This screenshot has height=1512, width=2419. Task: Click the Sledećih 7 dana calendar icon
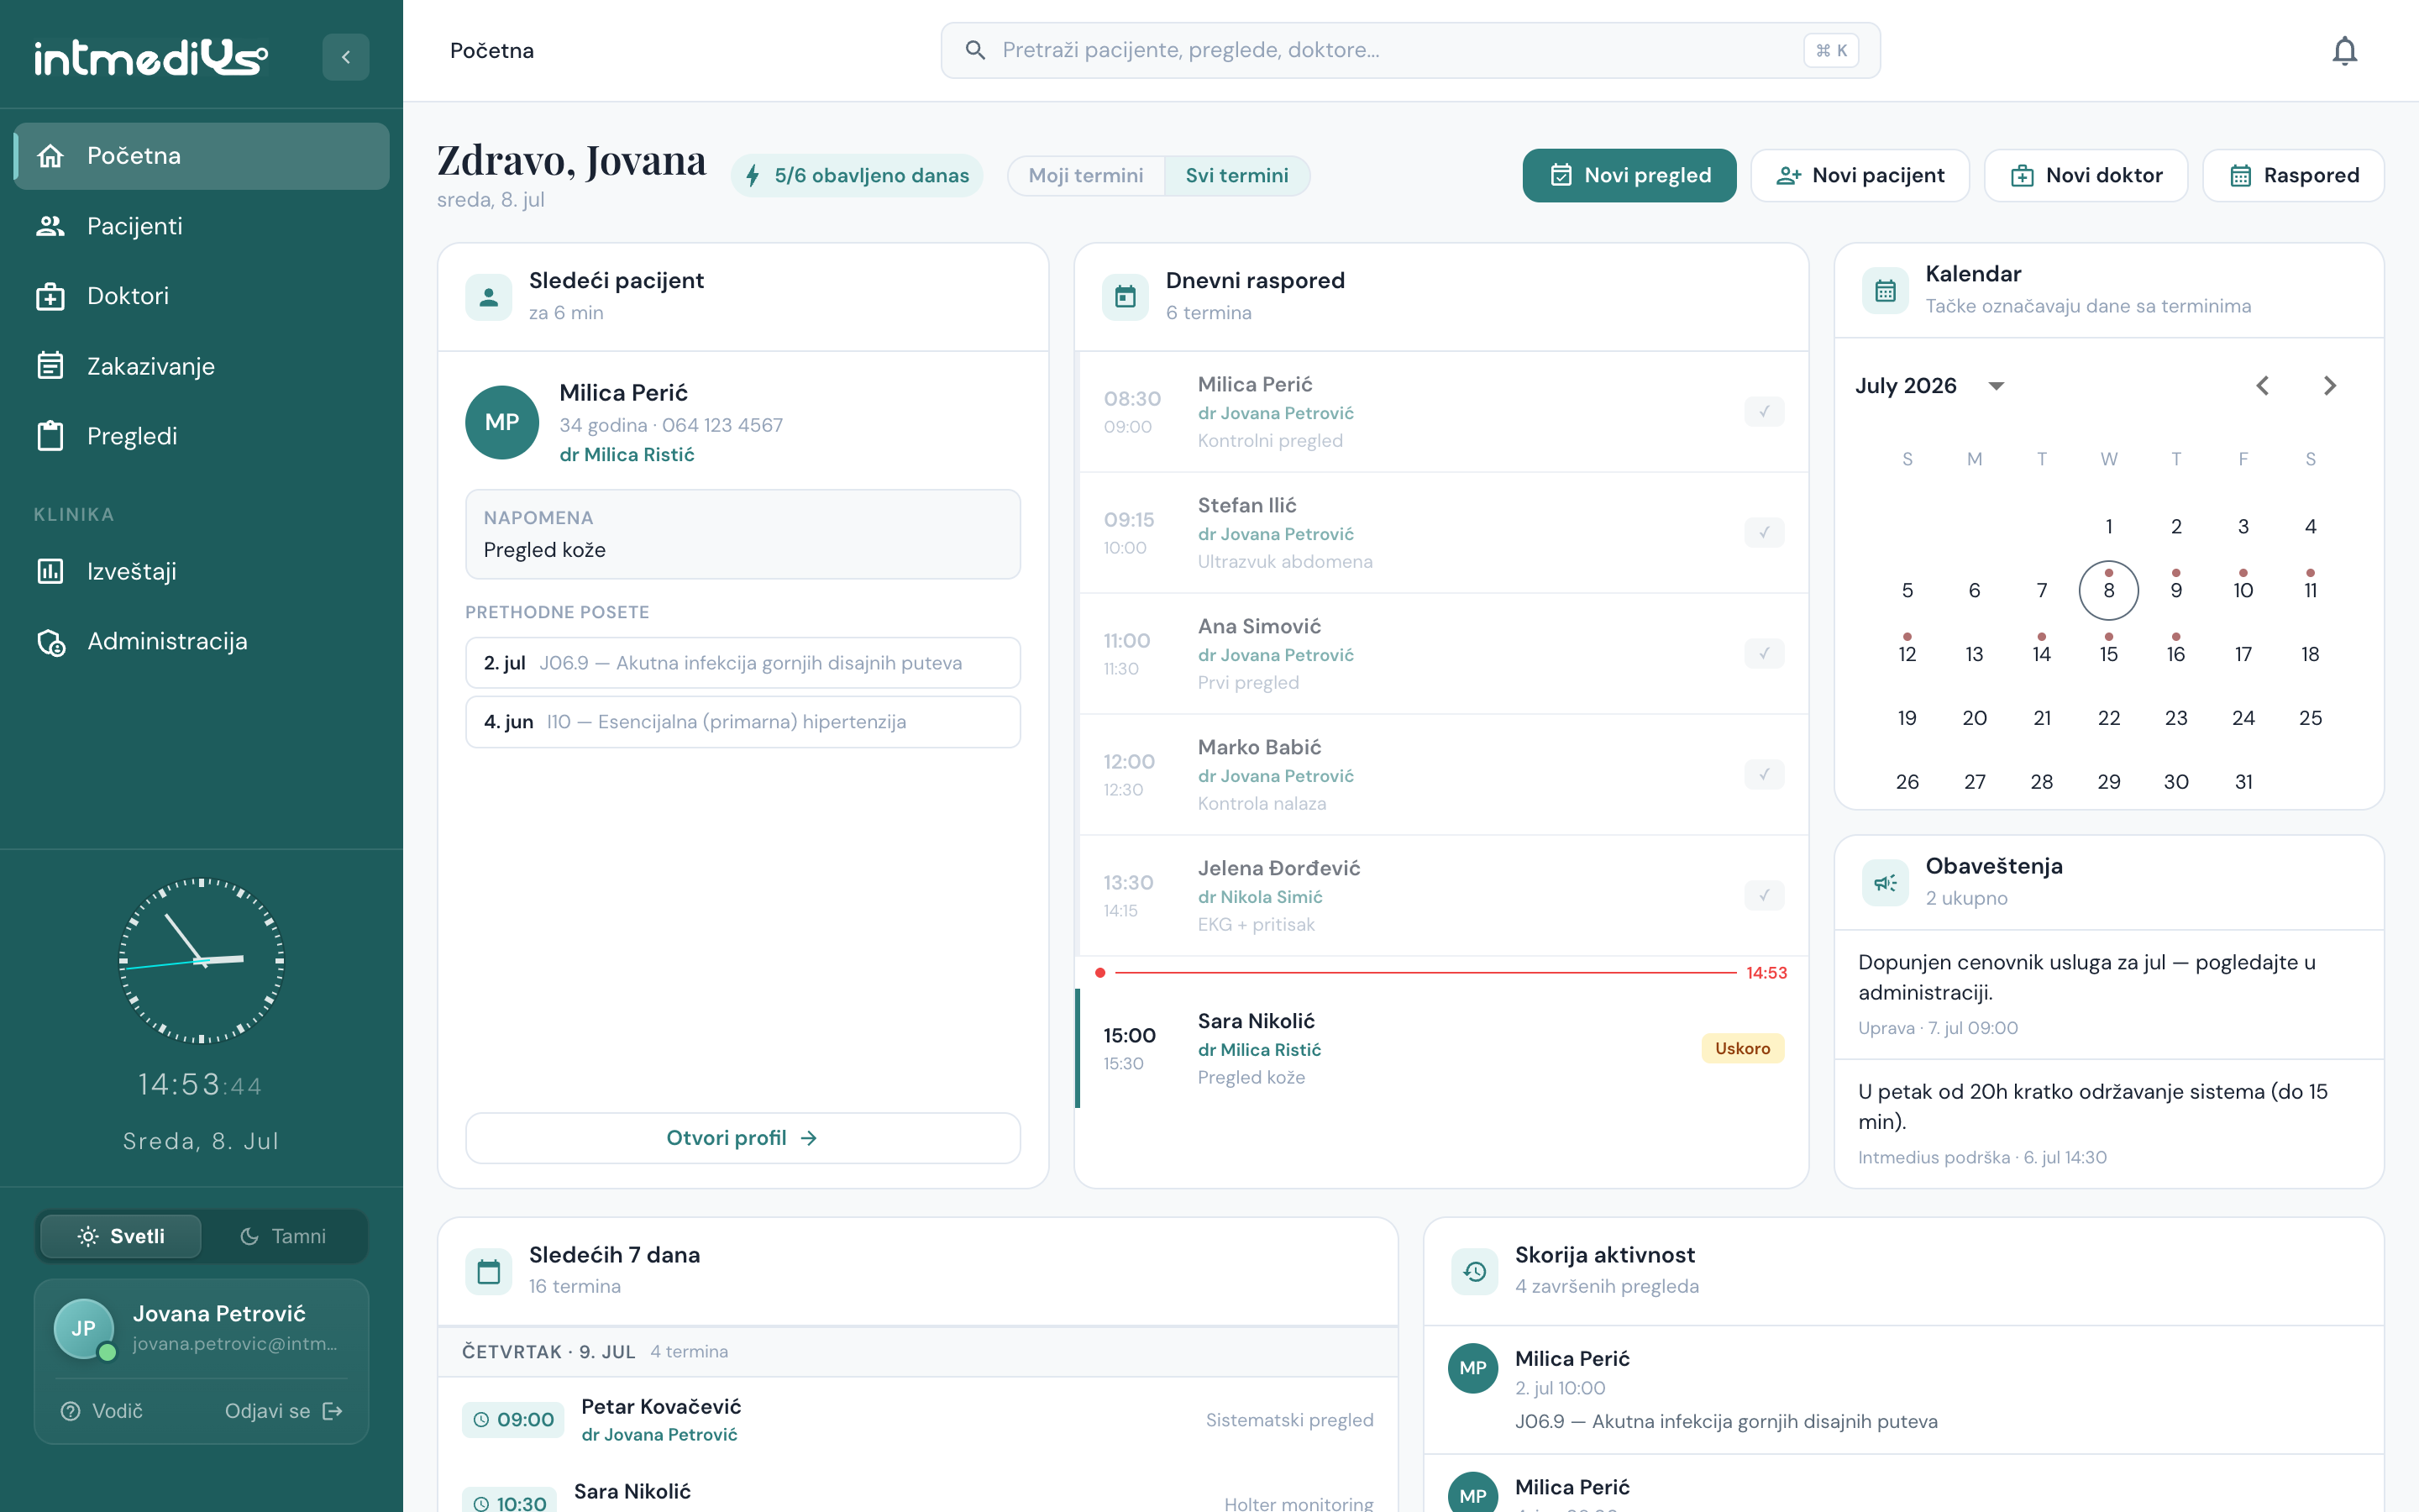pos(489,1271)
